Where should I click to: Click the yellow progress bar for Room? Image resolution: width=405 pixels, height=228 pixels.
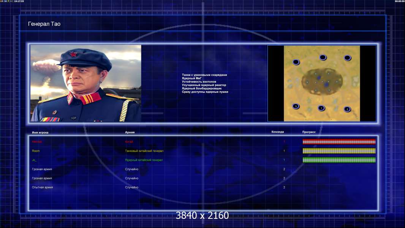coord(339,151)
